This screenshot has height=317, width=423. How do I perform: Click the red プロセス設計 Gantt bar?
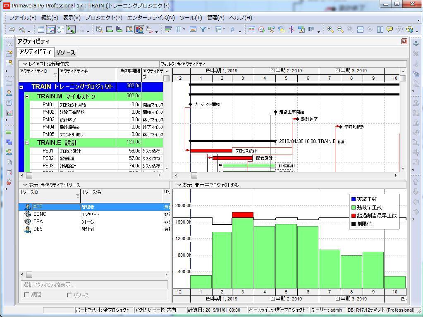pyautogui.click(x=211, y=151)
